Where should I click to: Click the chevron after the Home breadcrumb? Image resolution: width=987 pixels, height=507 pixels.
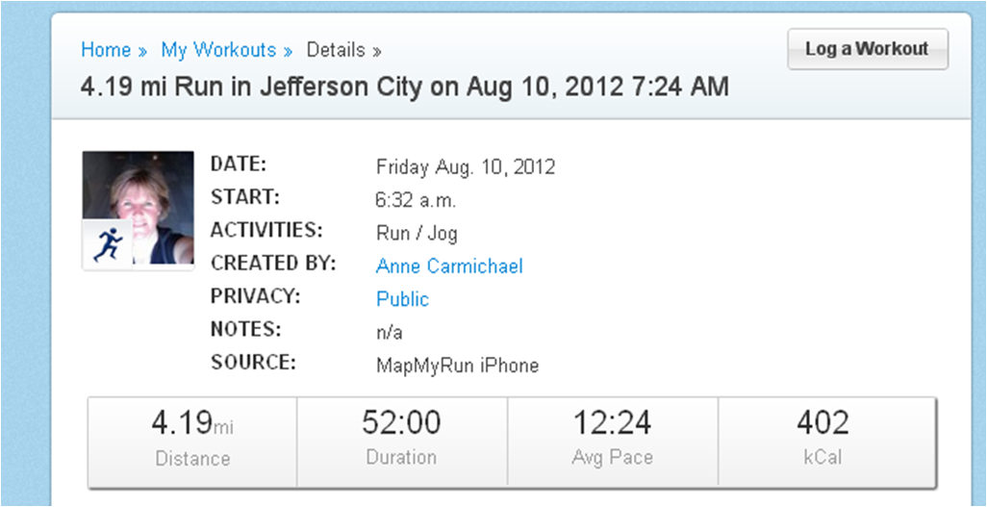pyautogui.click(x=142, y=51)
